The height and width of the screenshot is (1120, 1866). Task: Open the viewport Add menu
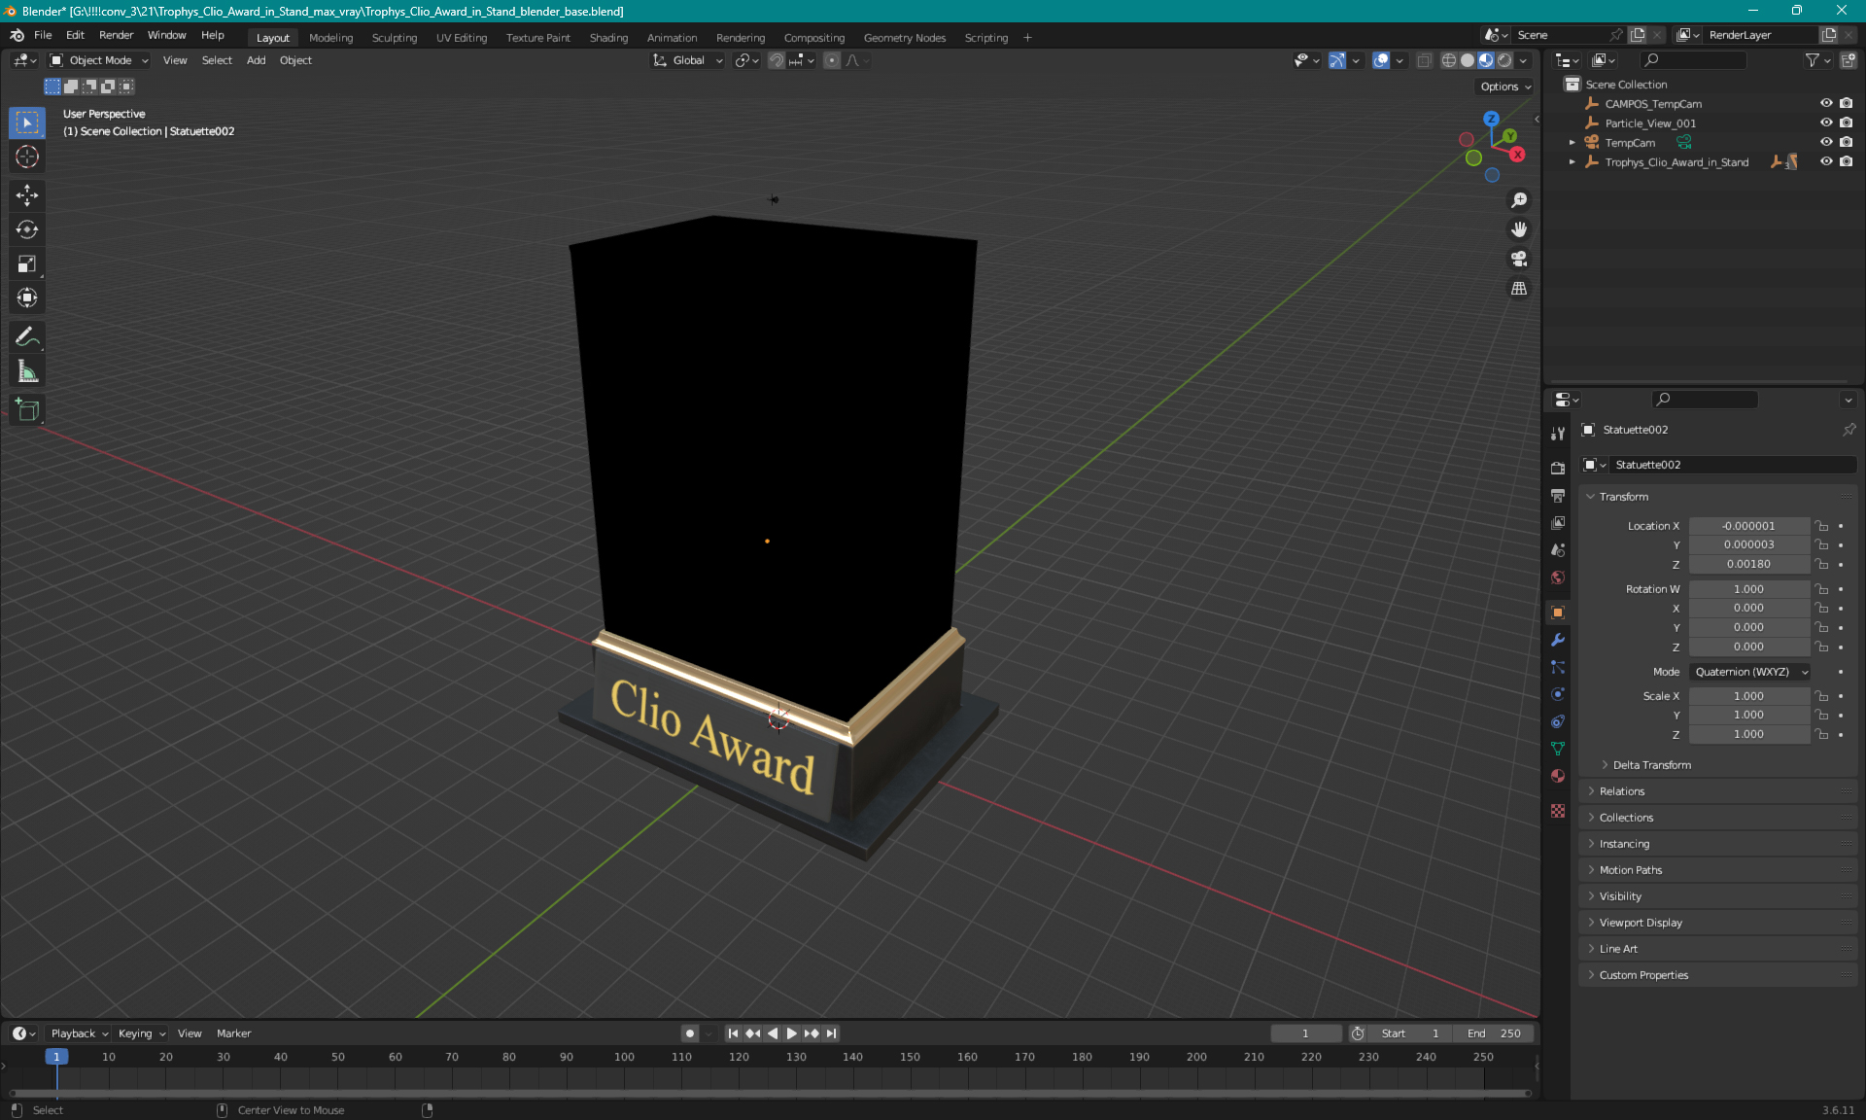point(256,60)
